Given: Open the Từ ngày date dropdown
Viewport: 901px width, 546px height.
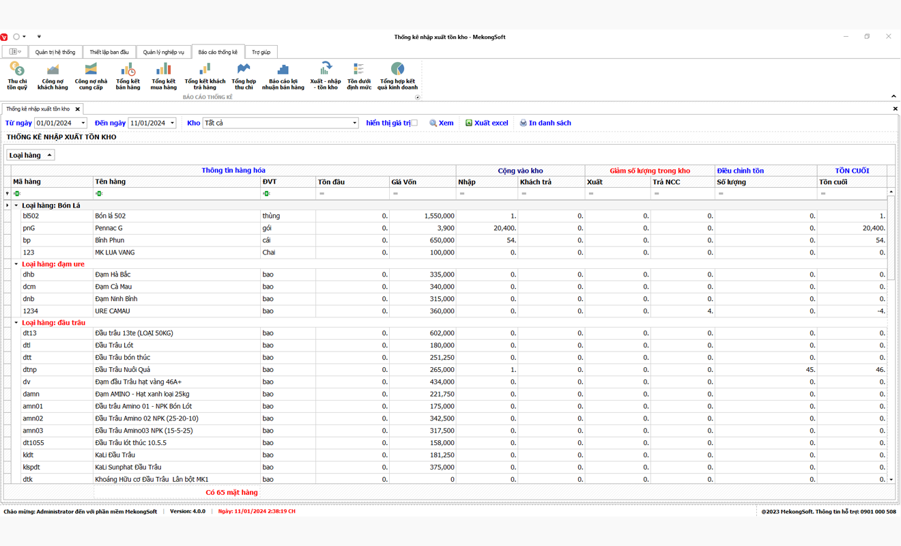Looking at the screenshot, I should pyautogui.click(x=83, y=124).
